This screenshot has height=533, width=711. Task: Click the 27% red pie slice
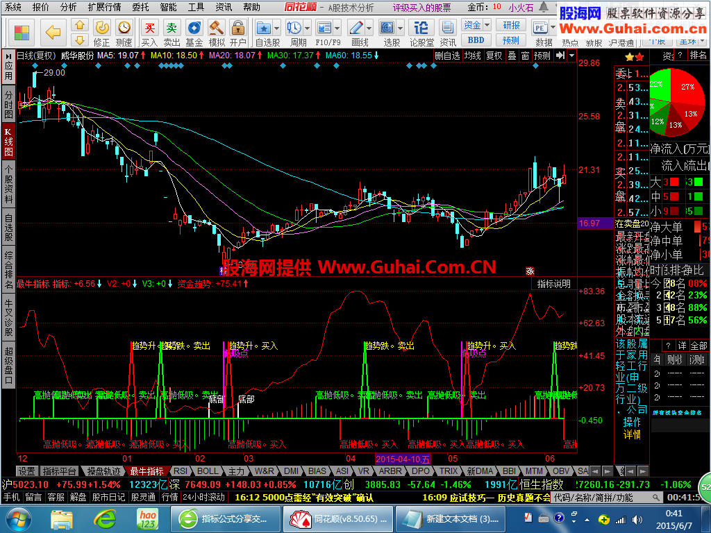[687, 87]
